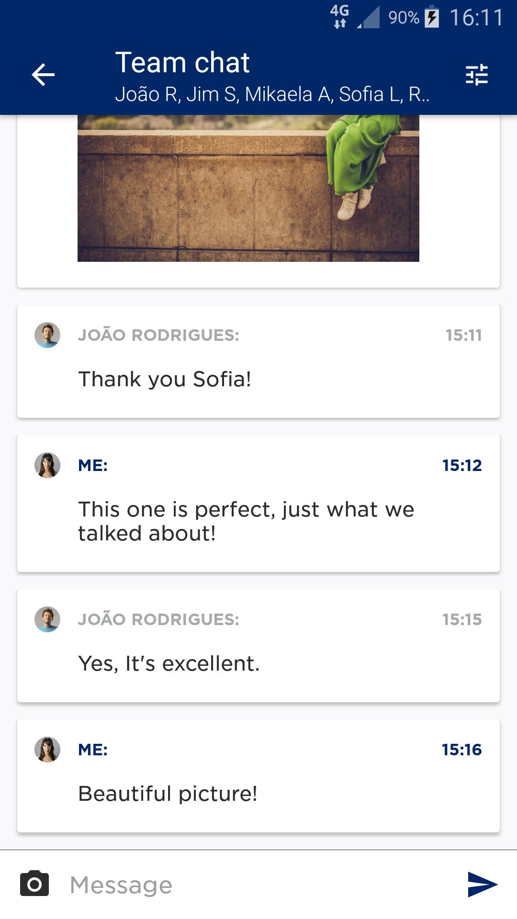The width and height of the screenshot is (517, 919).
Task: Select the 'Beautiful picture!' message
Action: [x=168, y=794]
